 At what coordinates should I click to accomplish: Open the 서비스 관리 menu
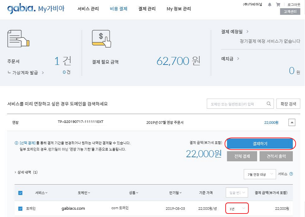point(88,9)
